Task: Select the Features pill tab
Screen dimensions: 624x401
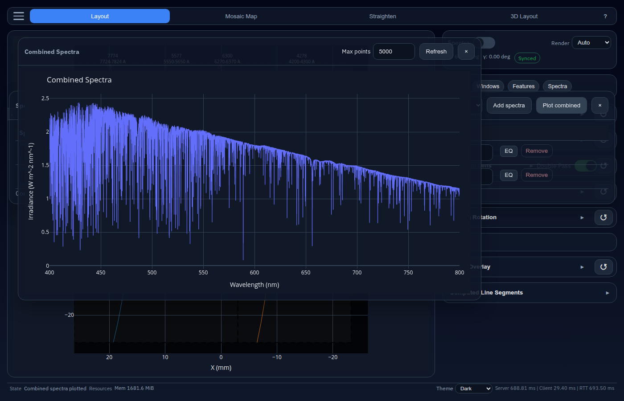Action: [x=523, y=86]
